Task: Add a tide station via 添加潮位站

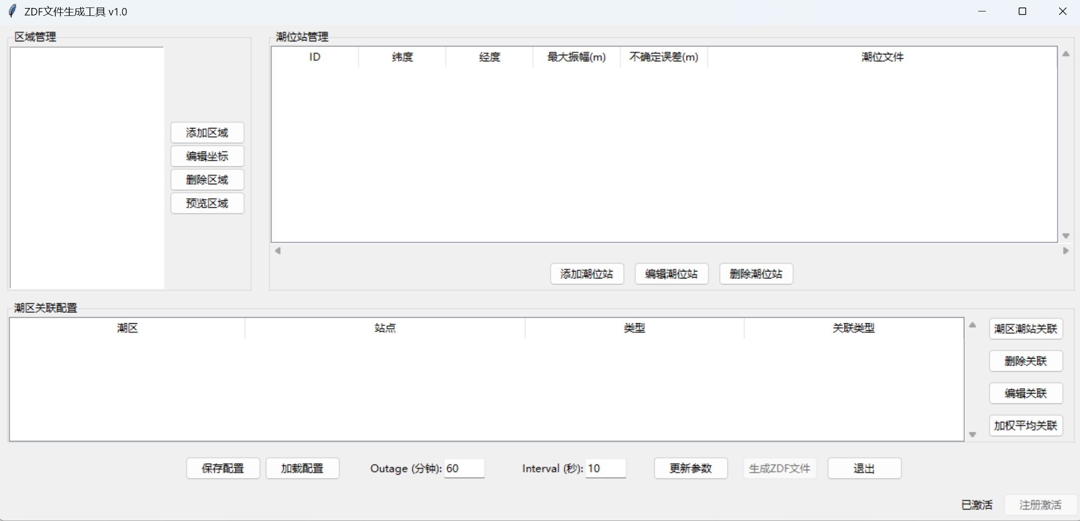Action: pos(586,274)
